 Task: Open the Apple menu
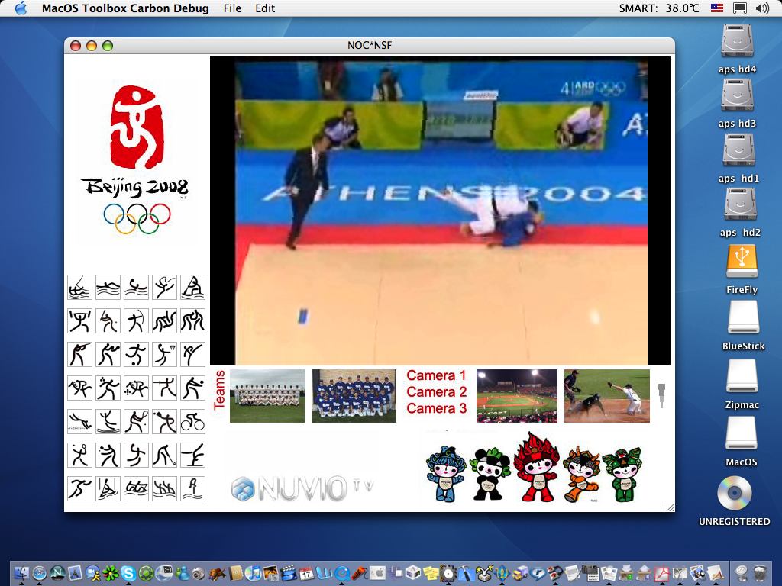[x=21, y=8]
